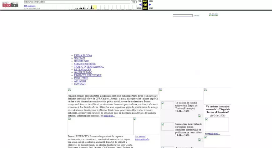Click thumbnail beside the Romexpo news item

coord(168,105)
